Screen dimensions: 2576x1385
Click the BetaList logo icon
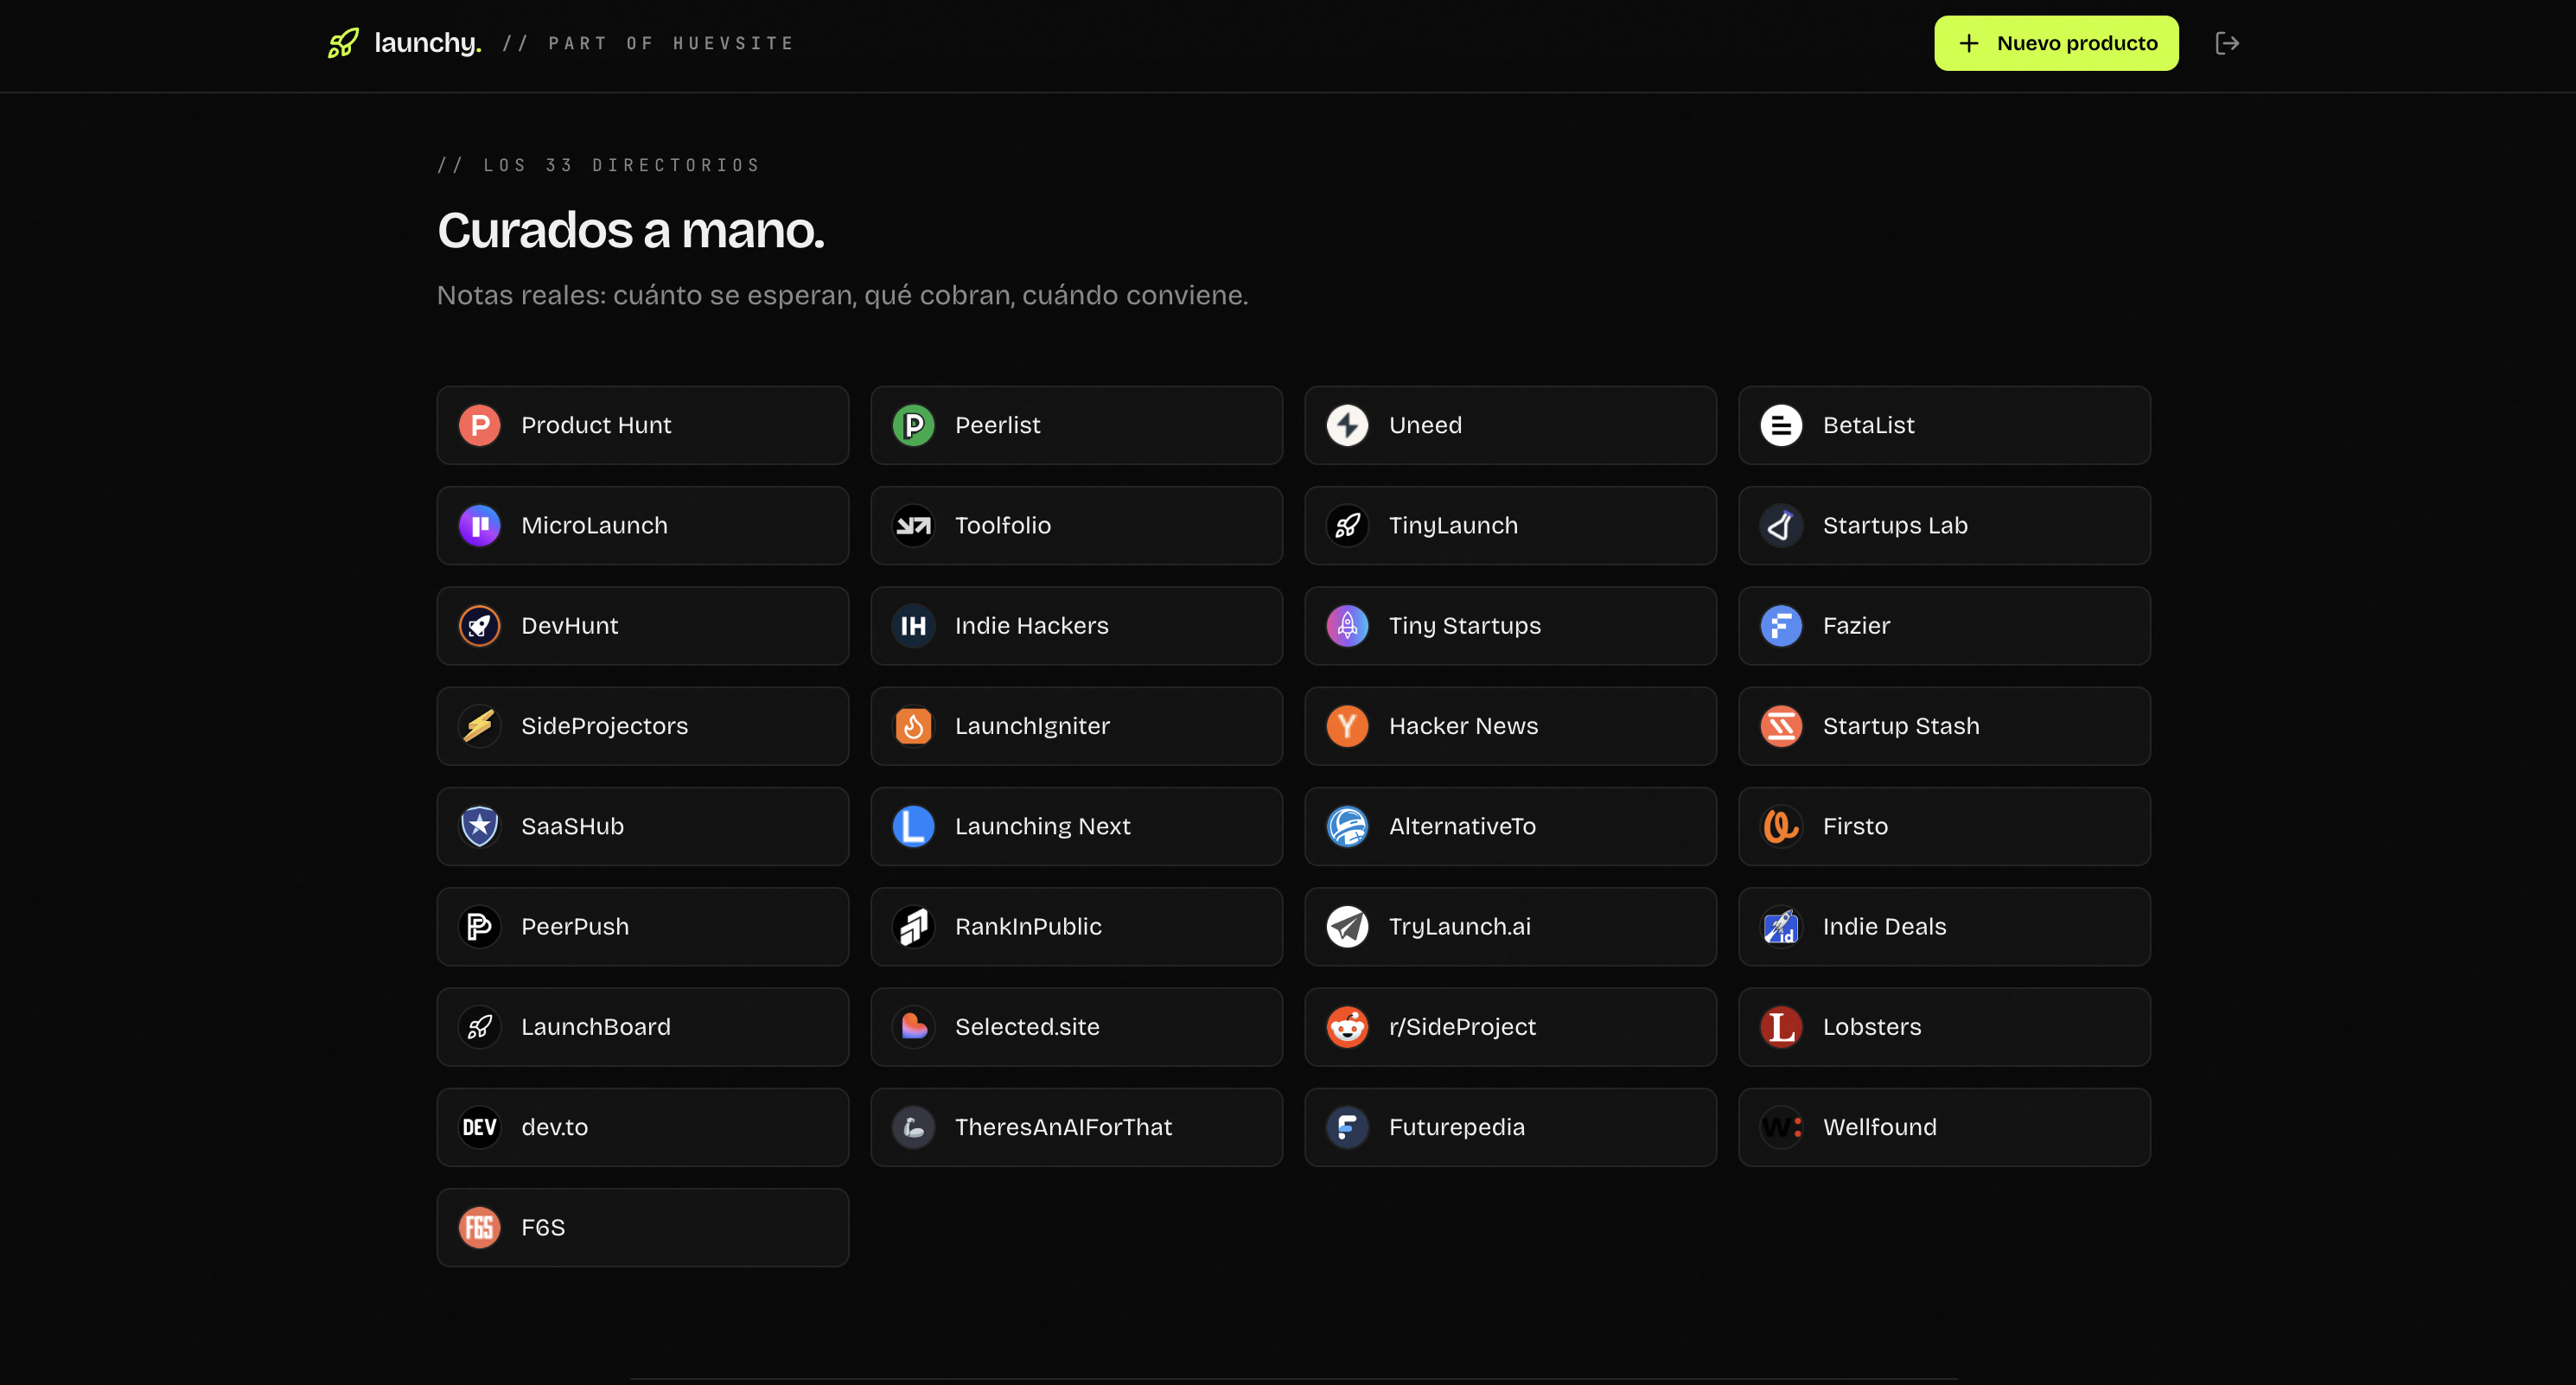tap(1782, 425)
